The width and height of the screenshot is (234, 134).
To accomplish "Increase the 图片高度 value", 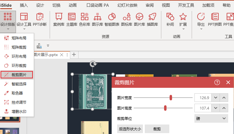I will pyautogui.click(x=224, y=108).
